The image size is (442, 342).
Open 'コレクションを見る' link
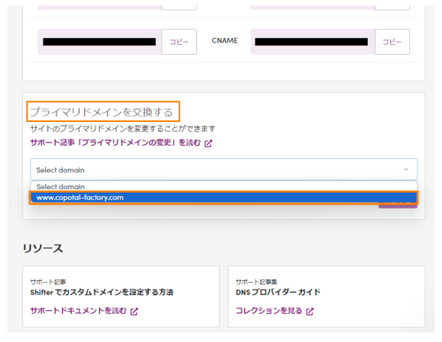269,311
